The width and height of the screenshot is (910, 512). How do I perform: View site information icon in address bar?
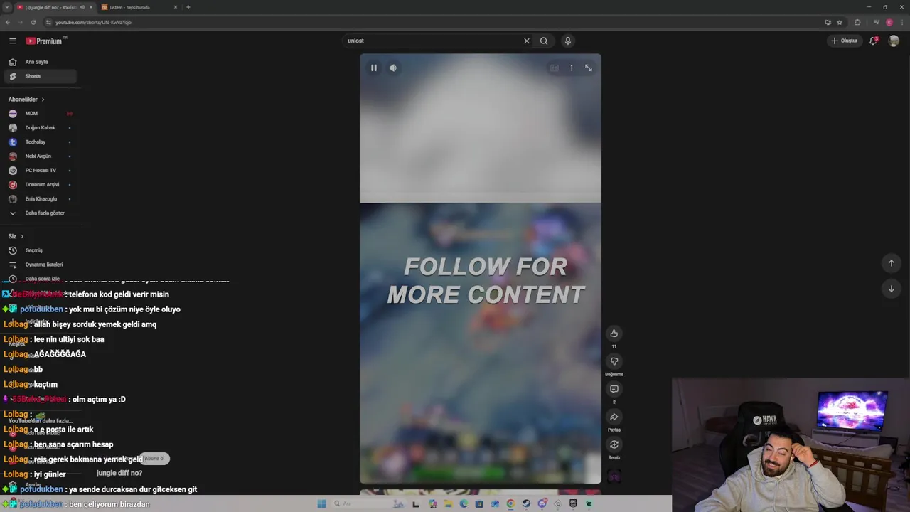pos(48,22)
